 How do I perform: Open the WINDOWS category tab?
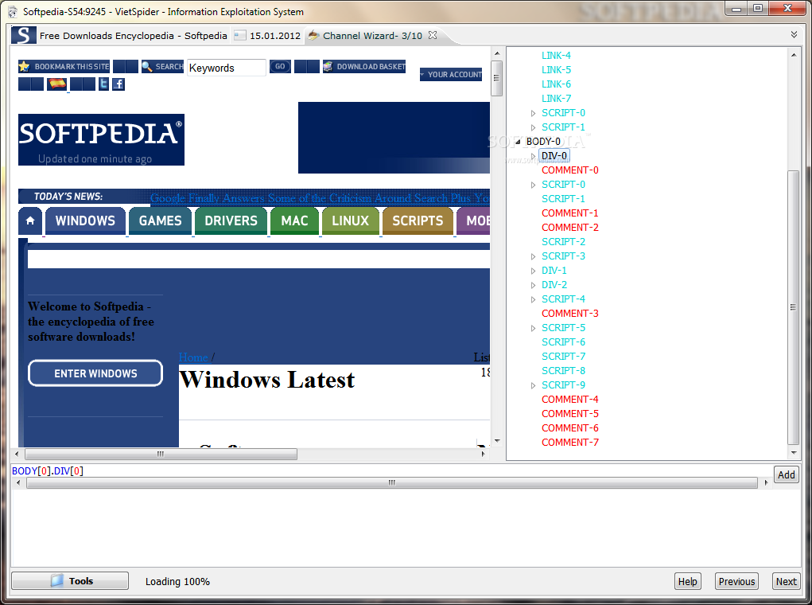(x=85, y=221)
